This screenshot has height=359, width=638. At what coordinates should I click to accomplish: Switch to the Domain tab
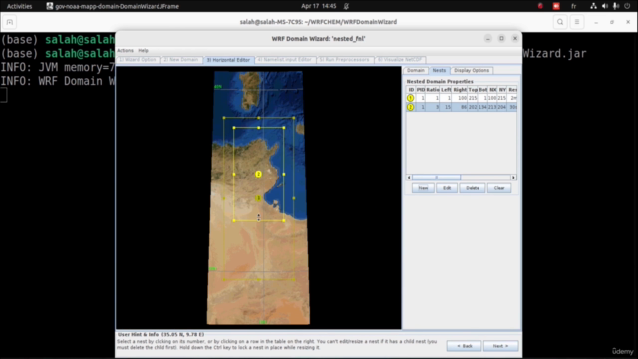click(416, 71)
